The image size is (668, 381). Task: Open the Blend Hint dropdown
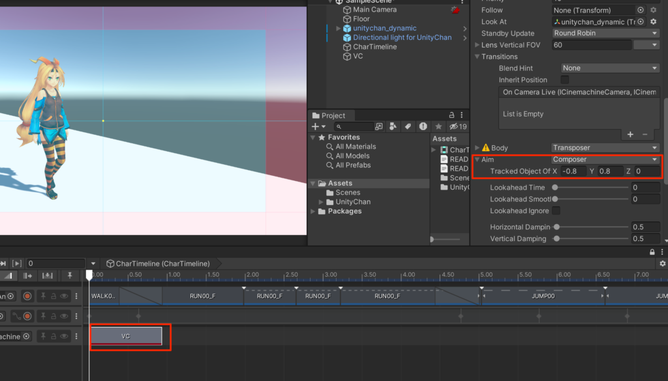click(x=610, y=68)
